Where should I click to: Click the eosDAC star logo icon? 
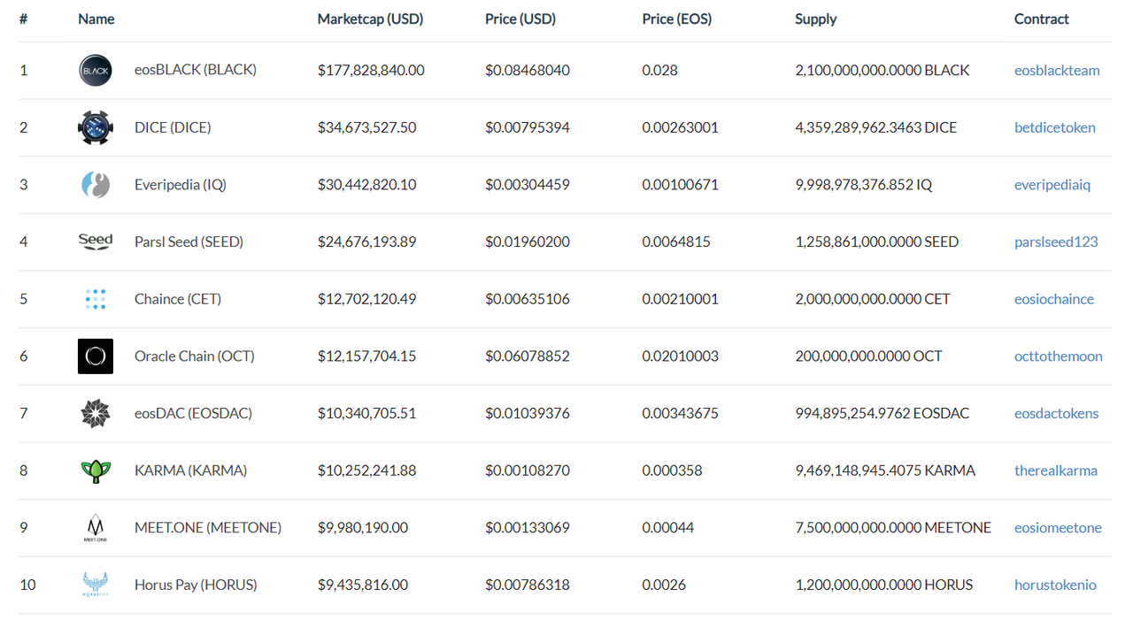point(95,413)
